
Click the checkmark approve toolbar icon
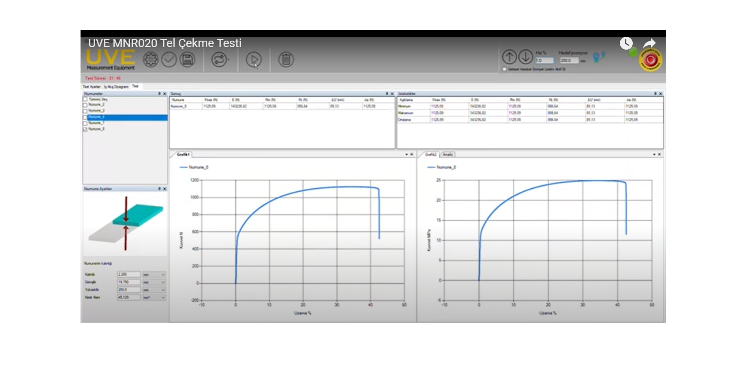point(169,59)
